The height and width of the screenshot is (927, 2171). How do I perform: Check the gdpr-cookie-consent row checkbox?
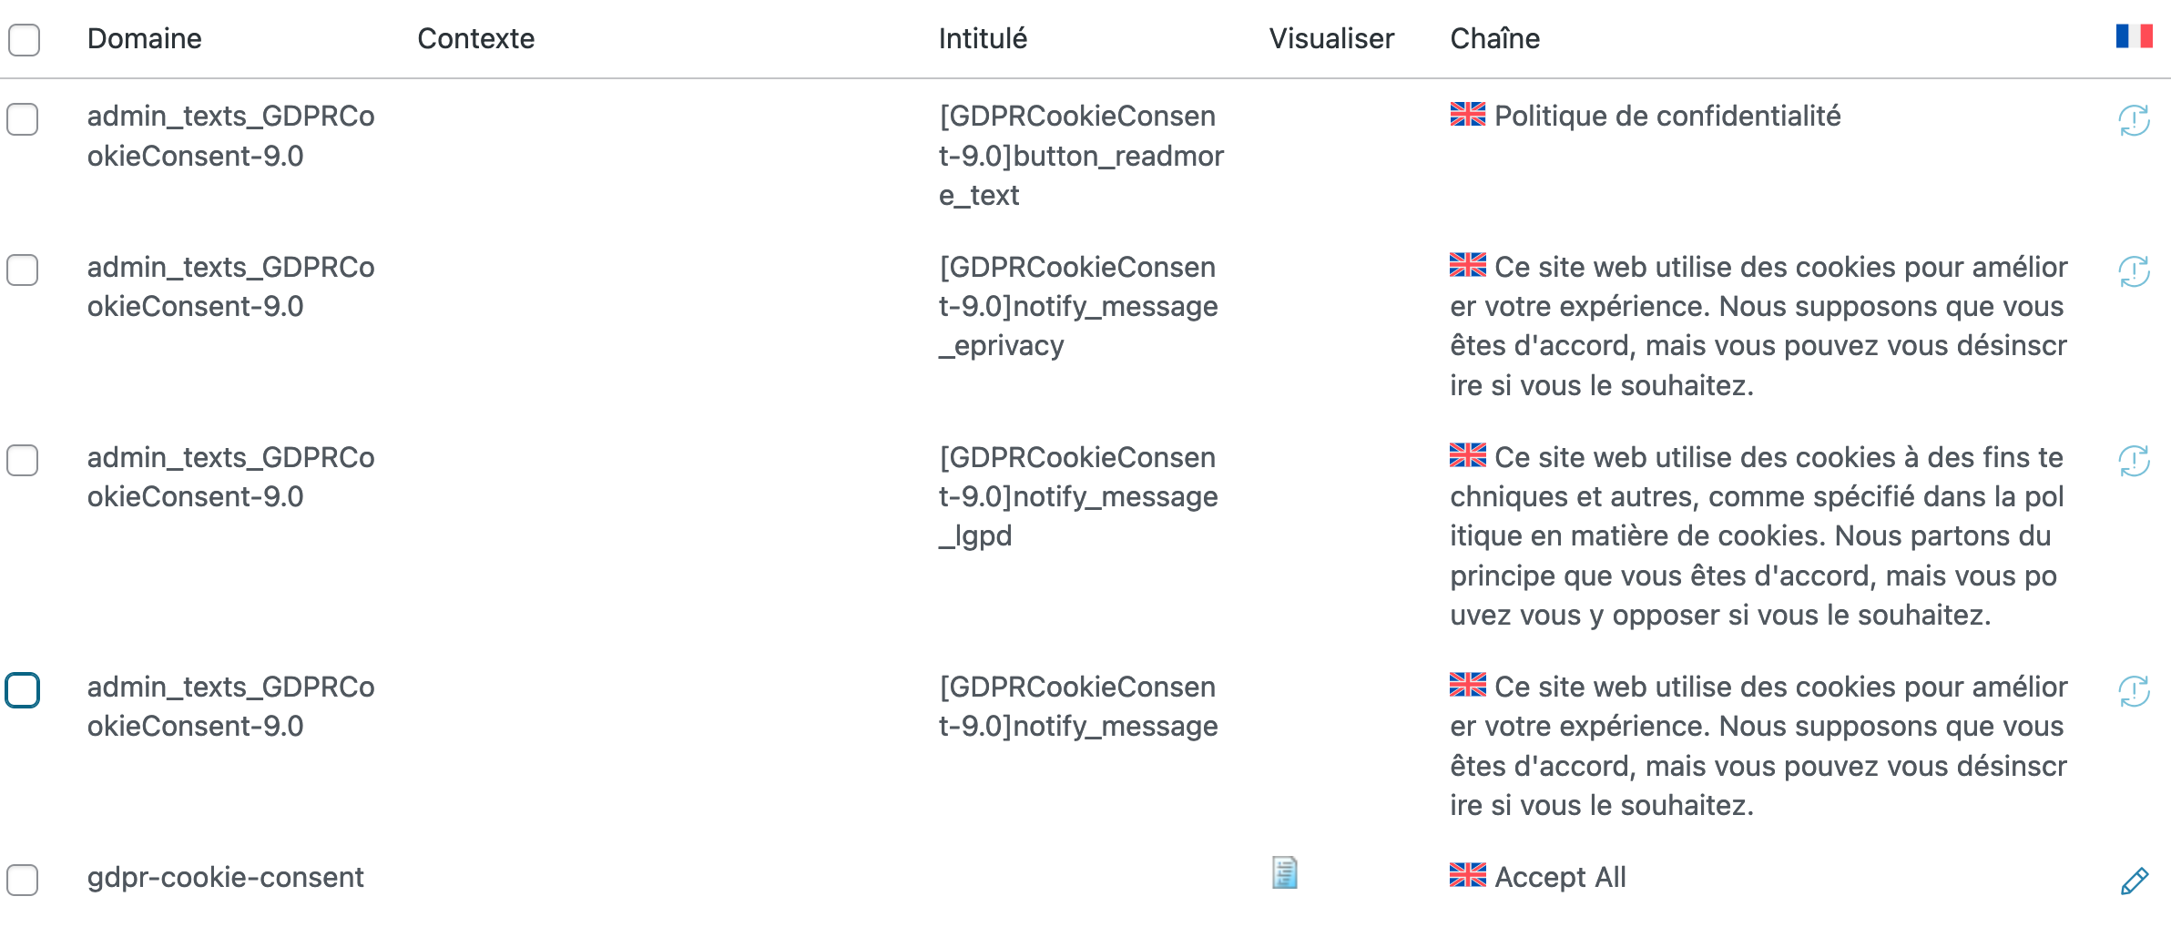(x=22, y=880)
